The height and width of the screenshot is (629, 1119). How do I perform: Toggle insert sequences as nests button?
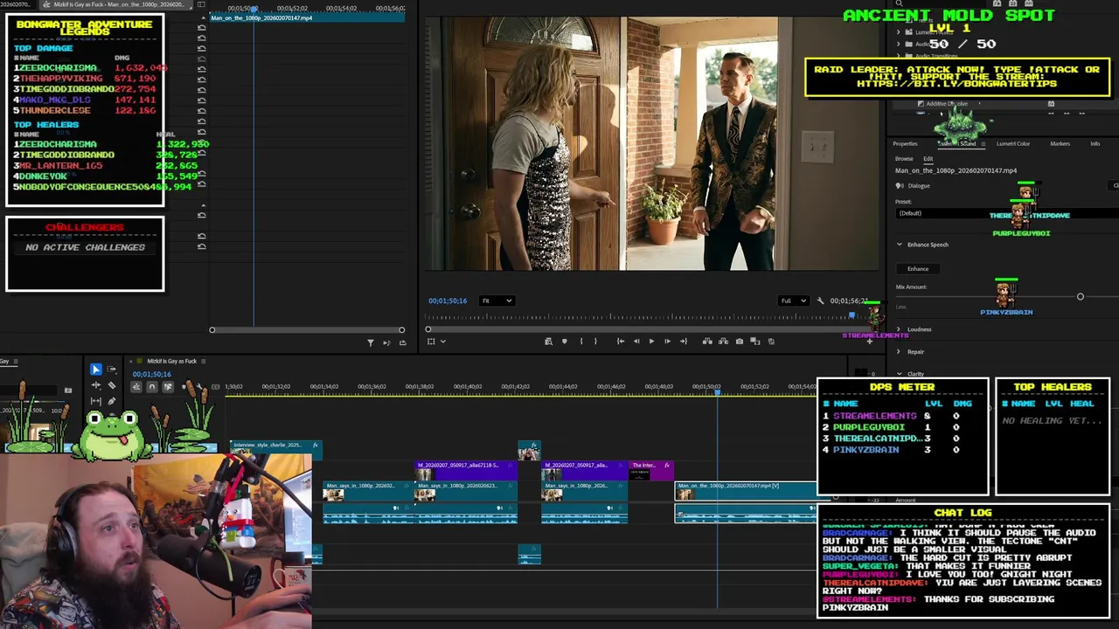(x=136, y=387)
